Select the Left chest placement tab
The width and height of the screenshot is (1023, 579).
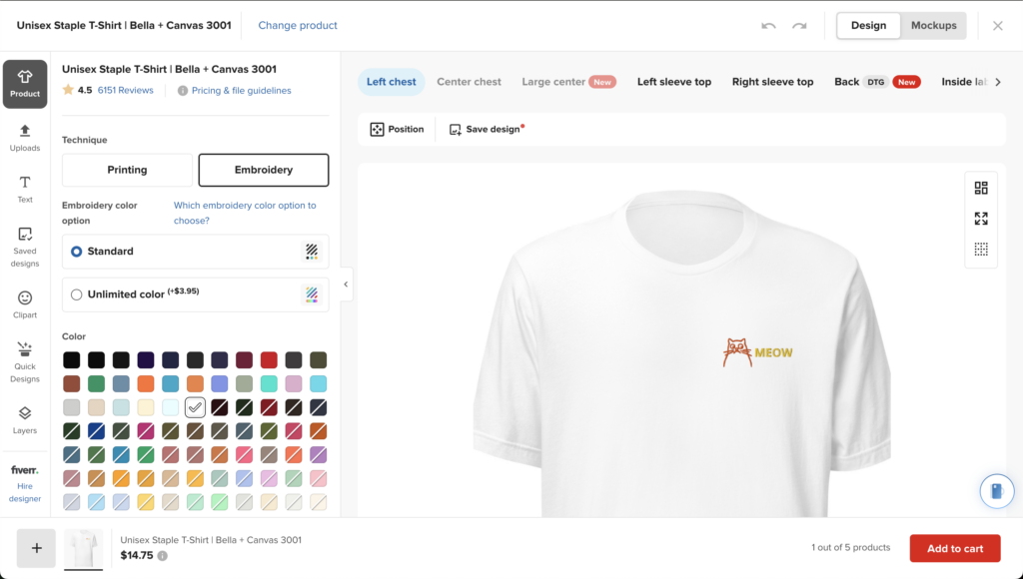391,82
